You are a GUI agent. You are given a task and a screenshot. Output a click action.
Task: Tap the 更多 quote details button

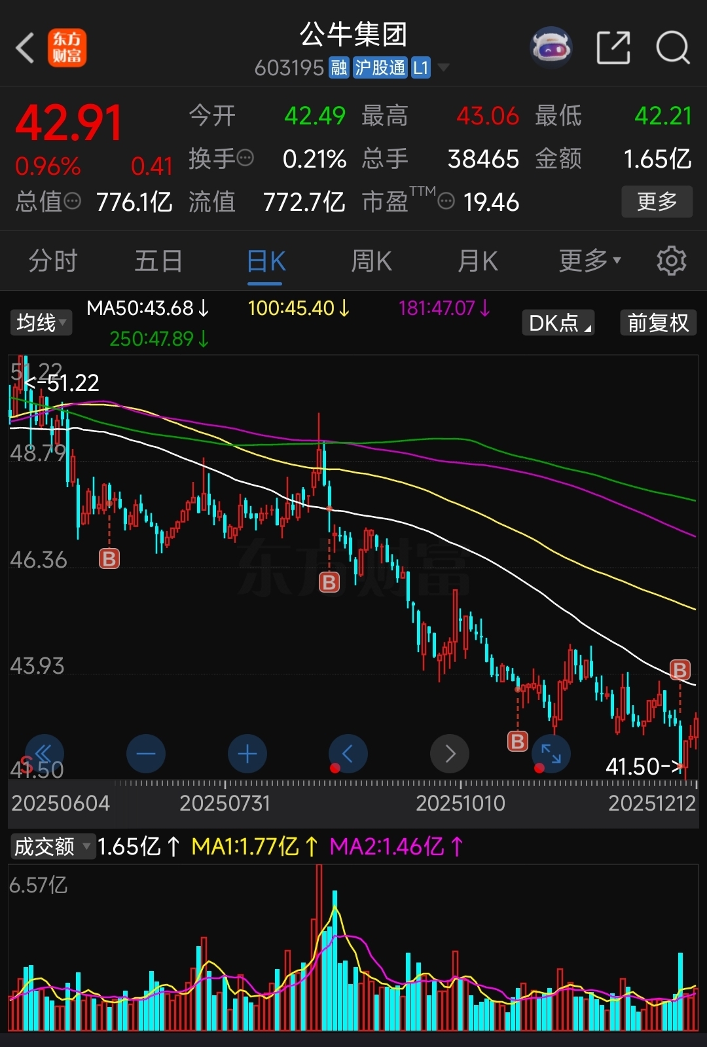[657, 202]
